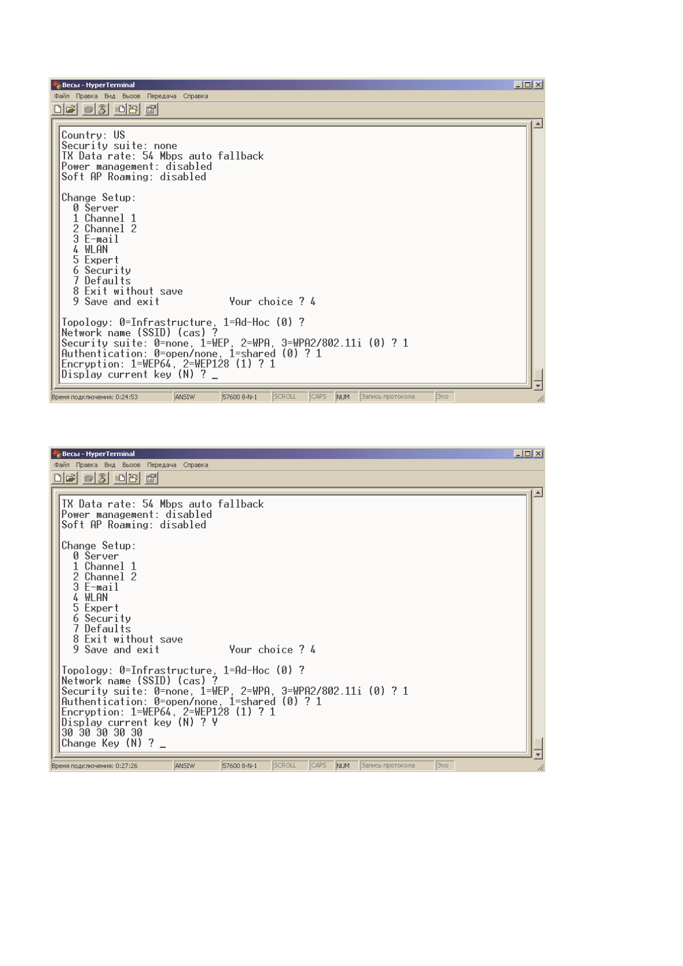
Task: Click Send icon in lower HyperTerminal toolbar
Action: tap(120, 478)
